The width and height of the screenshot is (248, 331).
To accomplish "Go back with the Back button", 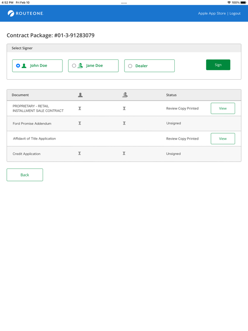I will click(25, 175).
